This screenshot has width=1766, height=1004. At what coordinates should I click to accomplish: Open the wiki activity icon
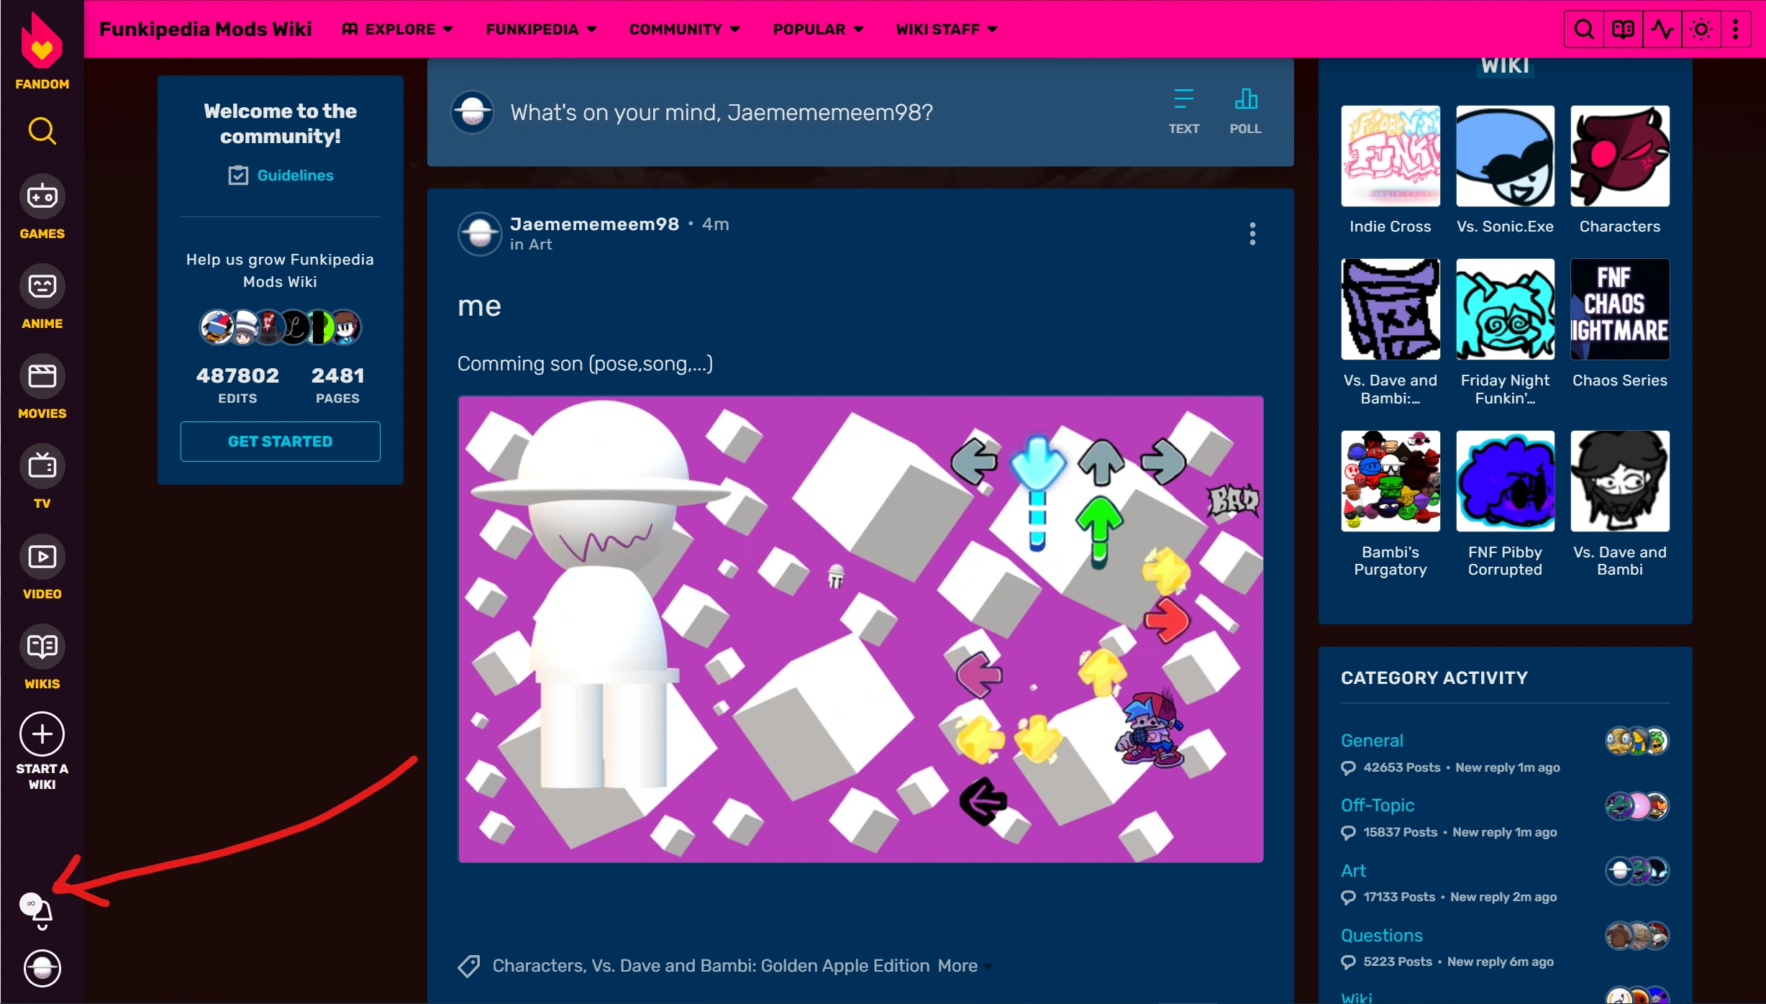(x=1662, y=29)
